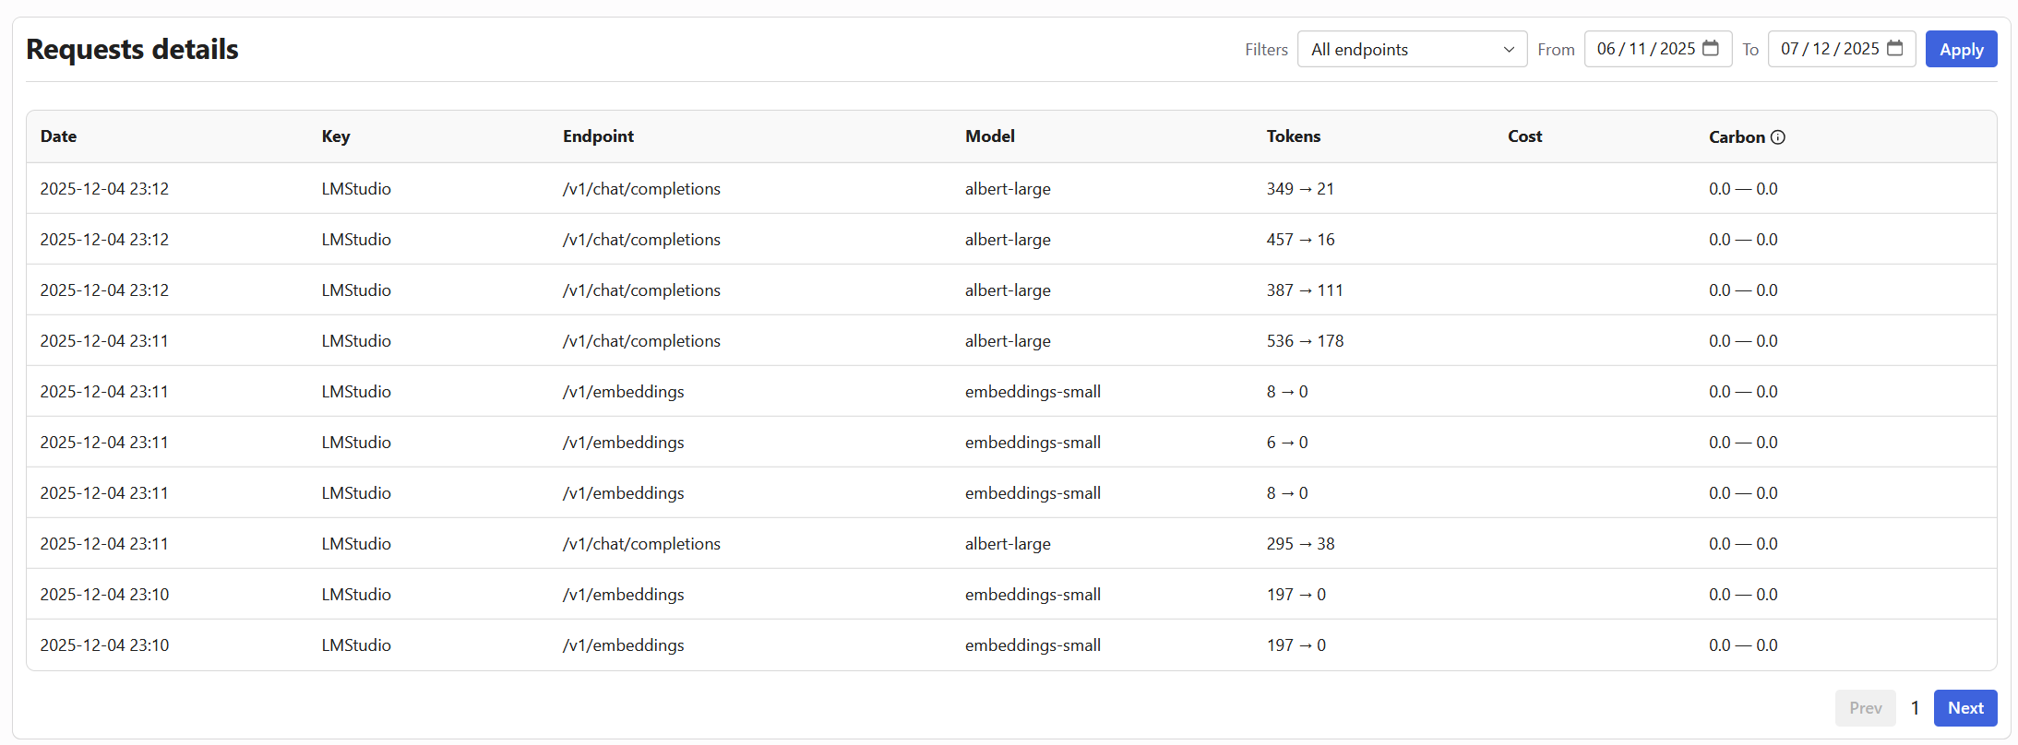This screenshot has width=2018, height=745.
Task: Click the row with tokens 6 → 0
Action: click(x=1286, y=443)
